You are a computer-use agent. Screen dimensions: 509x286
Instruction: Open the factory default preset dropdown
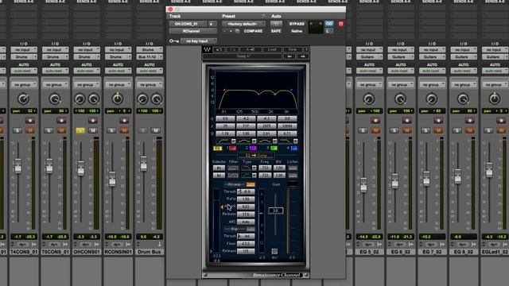tap(243, 24)
